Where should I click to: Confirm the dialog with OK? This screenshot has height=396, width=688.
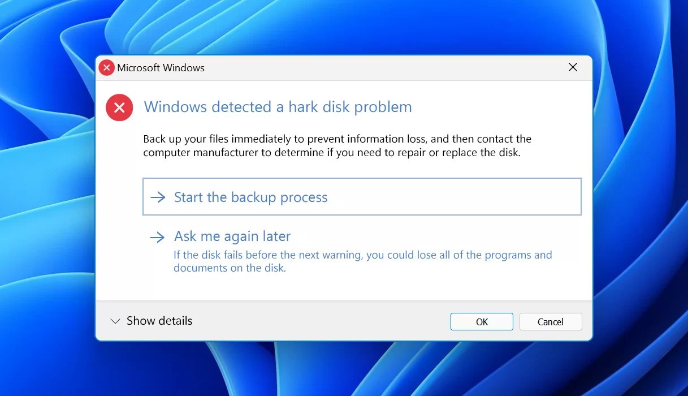pos(481,321)
